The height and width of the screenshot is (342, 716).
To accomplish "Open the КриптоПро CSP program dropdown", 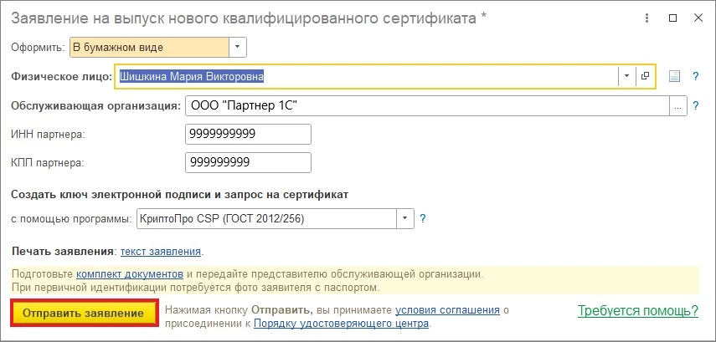I will [x=406, y=218].
